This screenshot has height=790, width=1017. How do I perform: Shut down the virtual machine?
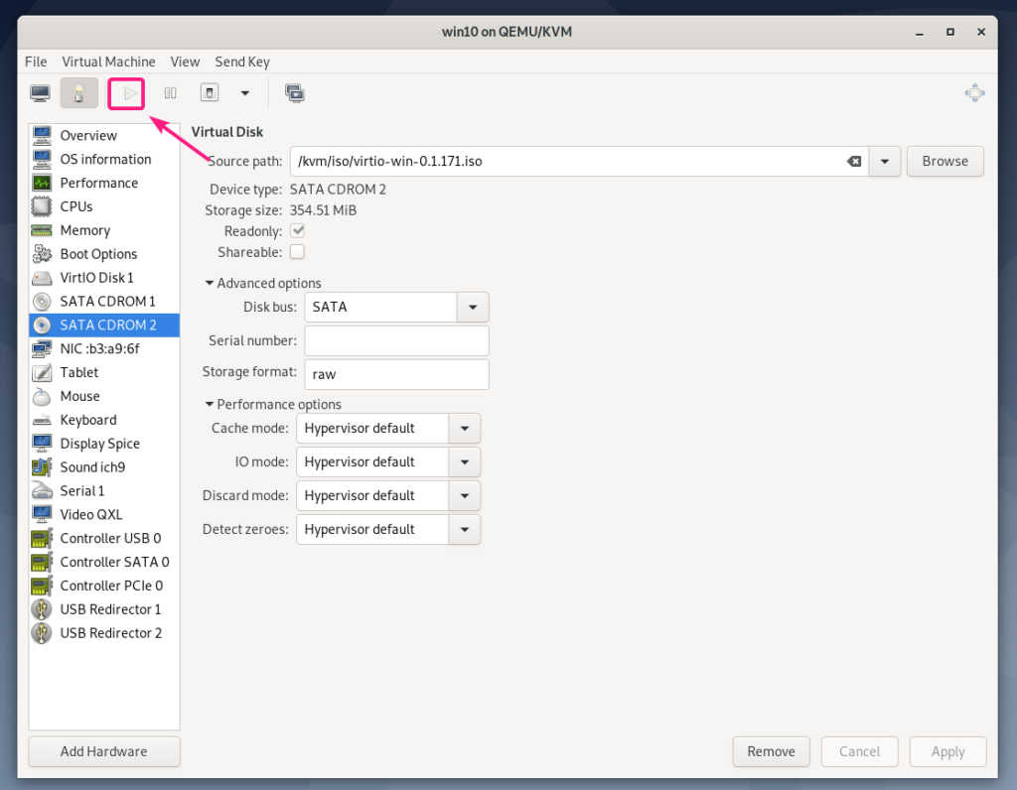(210, 92)
